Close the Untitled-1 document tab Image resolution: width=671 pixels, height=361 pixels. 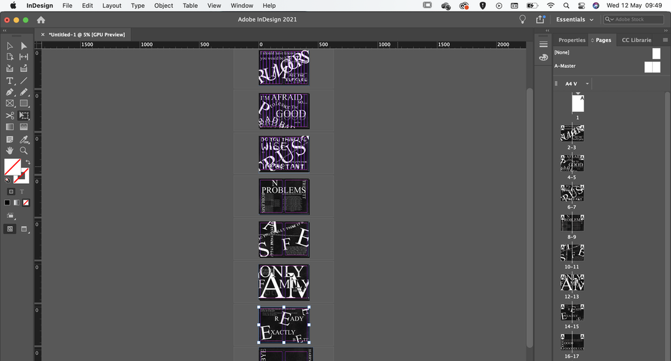(42, 35)
